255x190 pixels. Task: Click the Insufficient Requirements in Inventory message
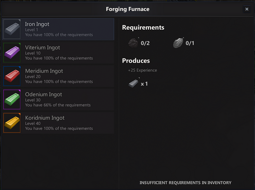186,183
